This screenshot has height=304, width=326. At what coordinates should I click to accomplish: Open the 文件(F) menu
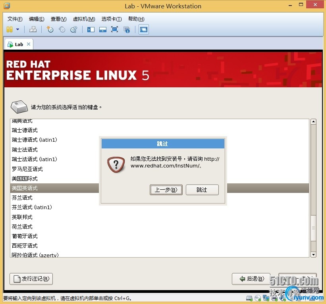pos(15,19)
